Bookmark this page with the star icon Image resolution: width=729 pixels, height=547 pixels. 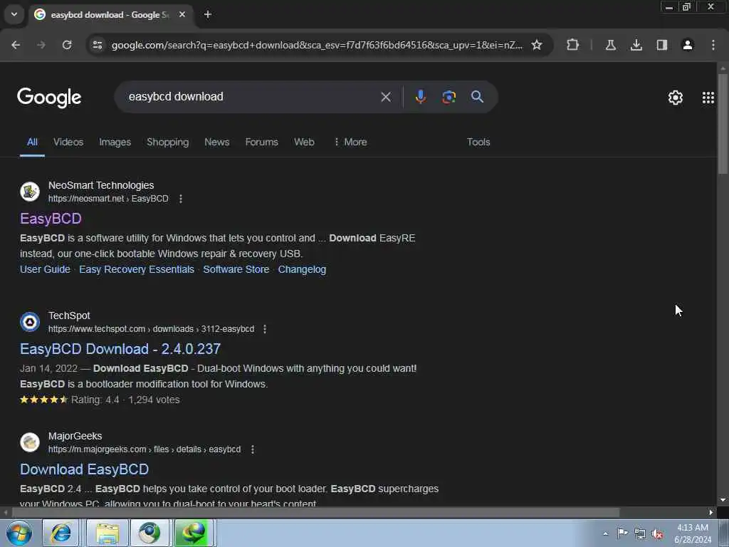(537, 45)
